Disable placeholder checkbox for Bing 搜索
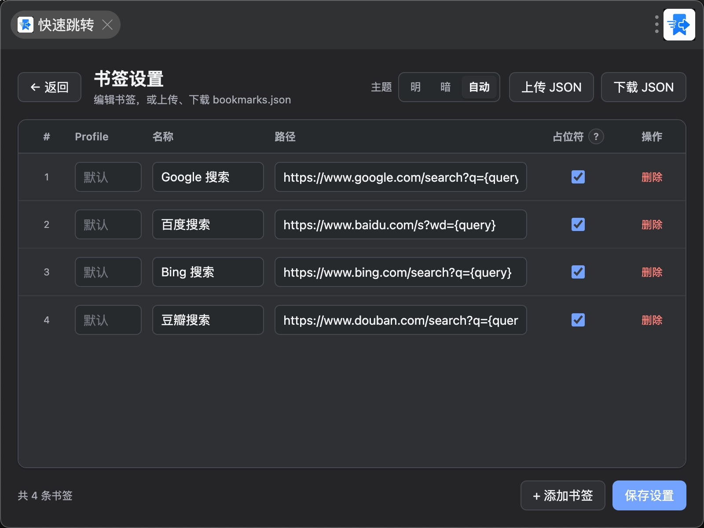Viewport: 704px width, 528px height. click(x=578, y=272)
